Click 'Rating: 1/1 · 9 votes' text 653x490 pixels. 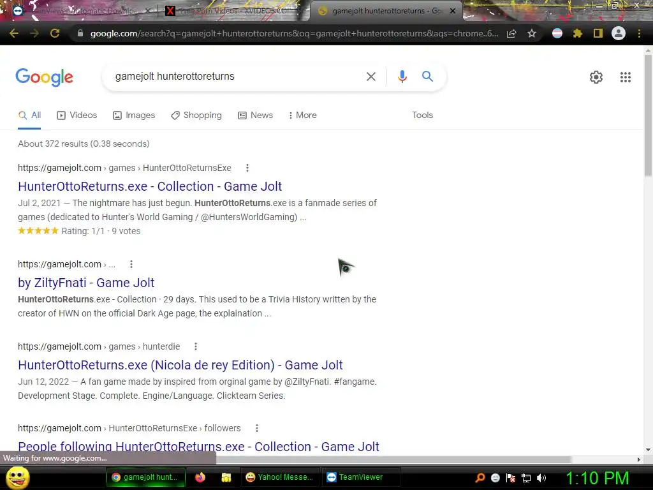click(101, 231)
